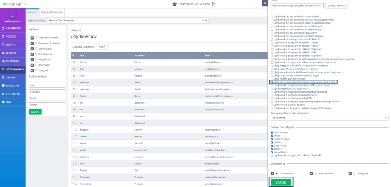Open Statystyki in the sidebar

(13, 94)
